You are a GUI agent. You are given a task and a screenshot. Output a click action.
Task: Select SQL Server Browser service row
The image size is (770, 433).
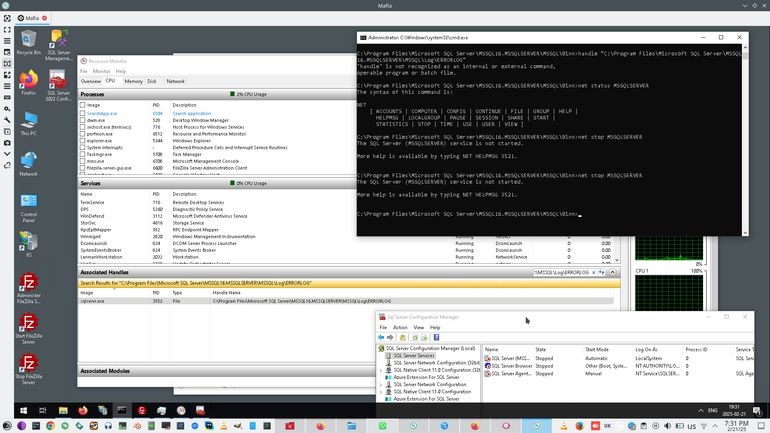coord(512,366)
